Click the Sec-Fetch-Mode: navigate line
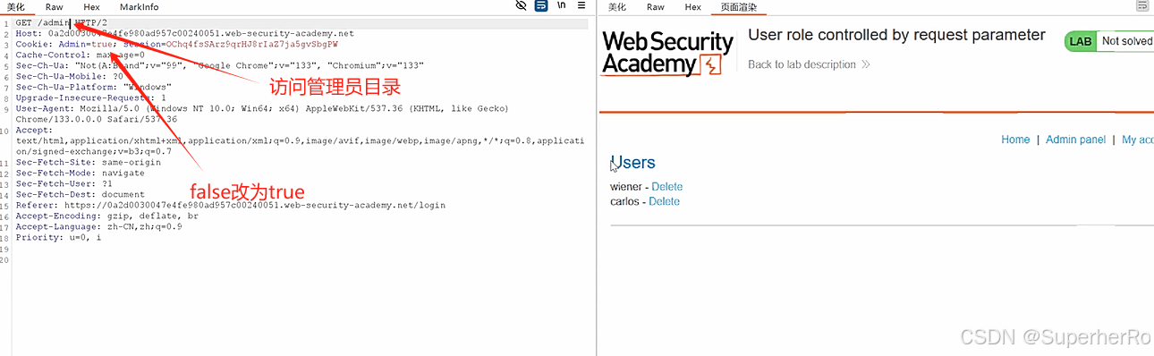Screen dimensions: 1154x356 click(x=80, y=173)
